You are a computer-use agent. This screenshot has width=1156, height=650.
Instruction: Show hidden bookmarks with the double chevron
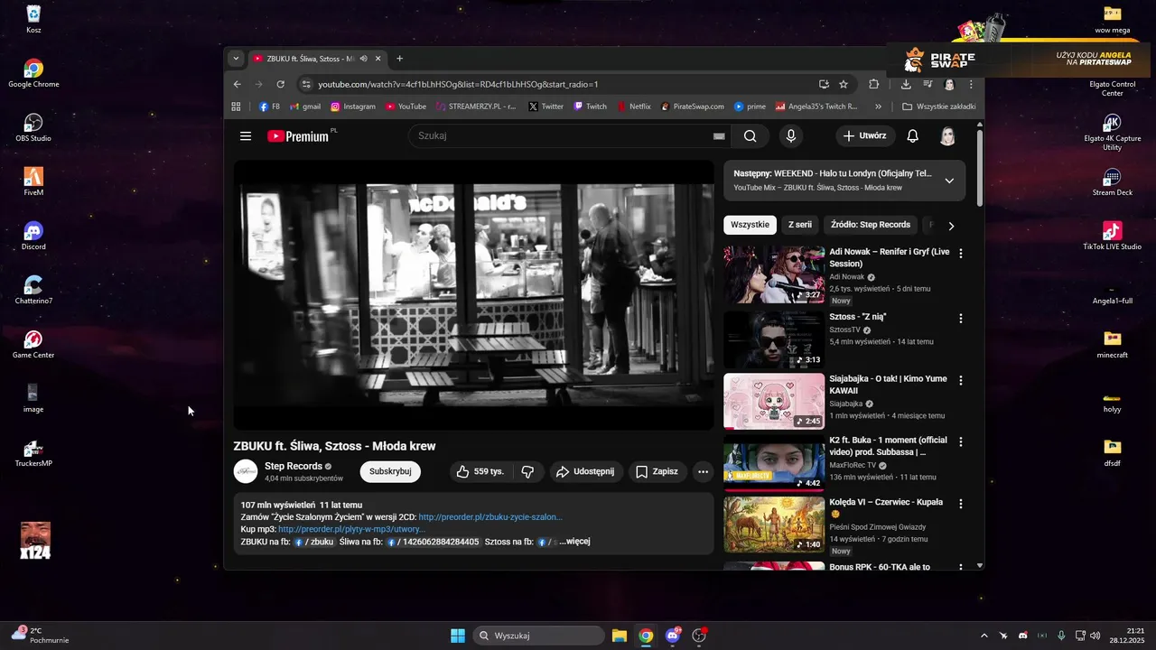click(879, 107)
